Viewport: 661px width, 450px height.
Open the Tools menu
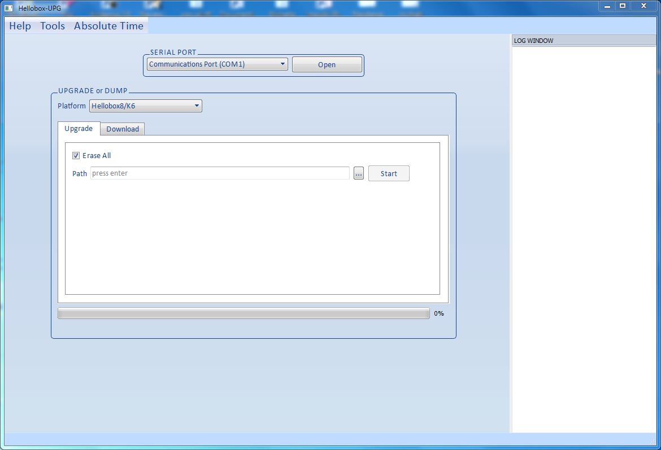pos(53,26)
